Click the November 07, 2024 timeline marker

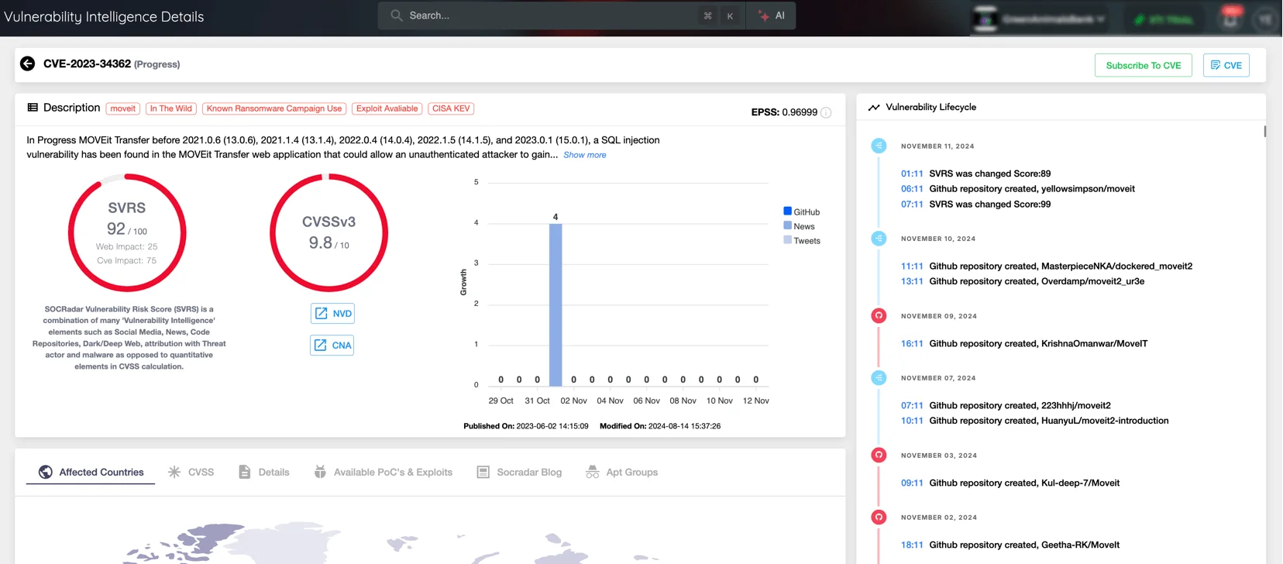[x=879, y=378]
